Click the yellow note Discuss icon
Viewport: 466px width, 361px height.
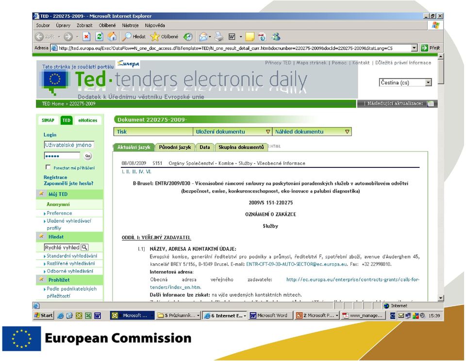coord(250,37)
